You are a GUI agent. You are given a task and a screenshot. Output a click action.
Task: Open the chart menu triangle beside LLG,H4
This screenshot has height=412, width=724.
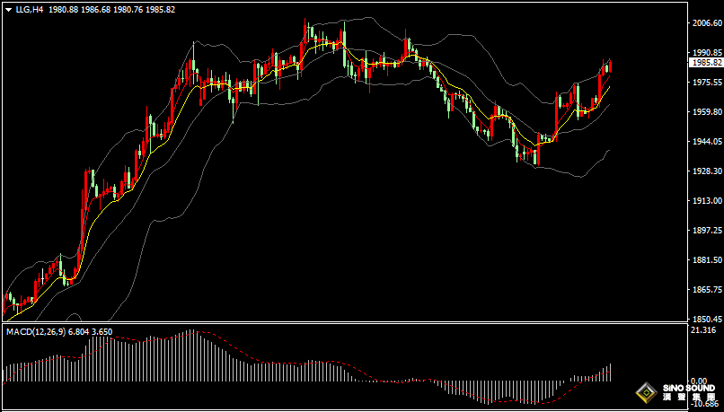pos(8,10)
